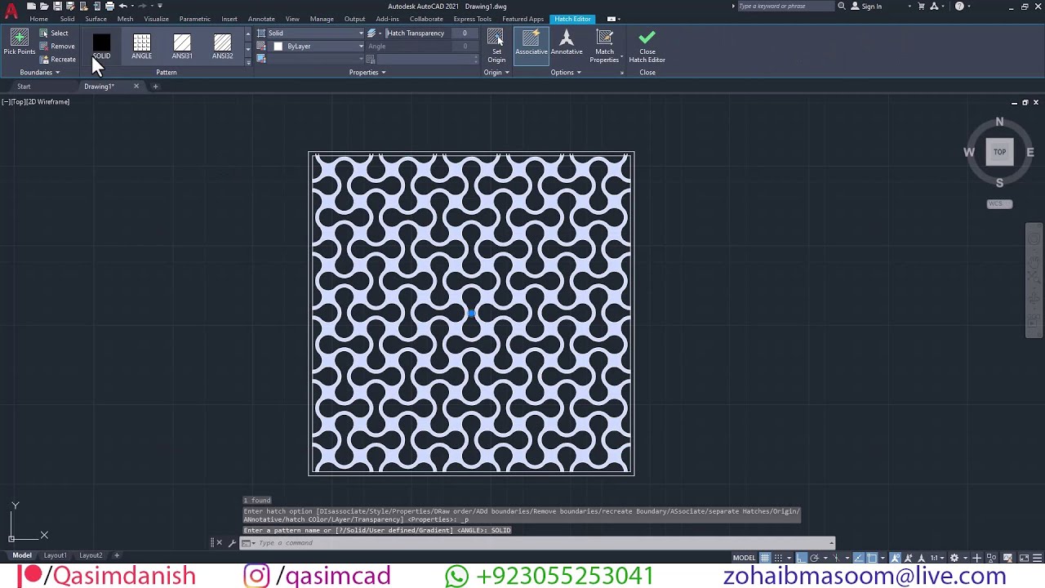1045x588 pixels.
Task: Click the Plot printer icon
Action: tap(109, 7)
